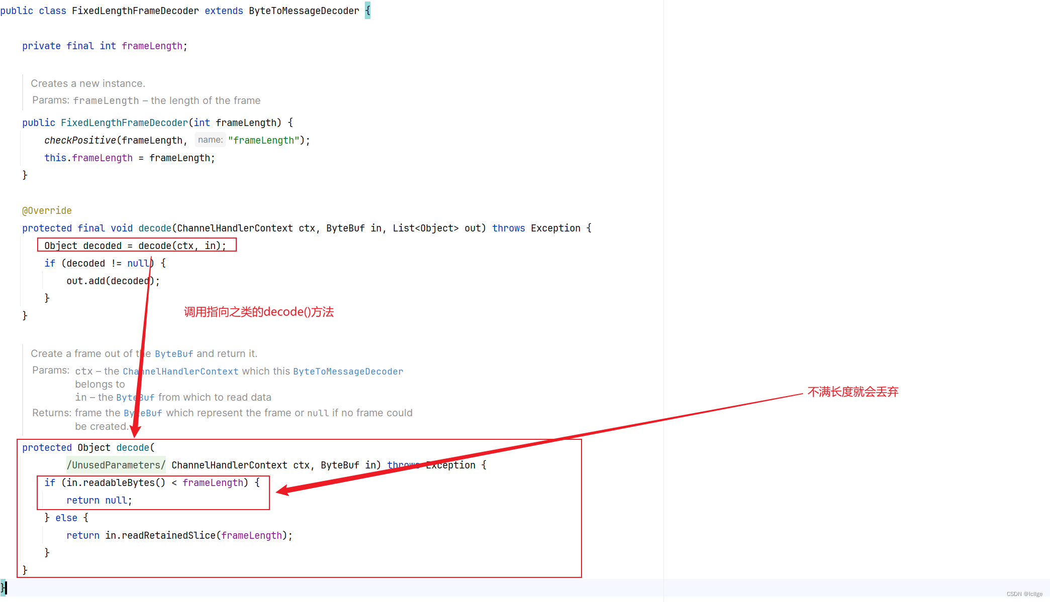Screen dimensions: 1050x602
Task: Click the red annotation text at right
Action: [852, 392]
